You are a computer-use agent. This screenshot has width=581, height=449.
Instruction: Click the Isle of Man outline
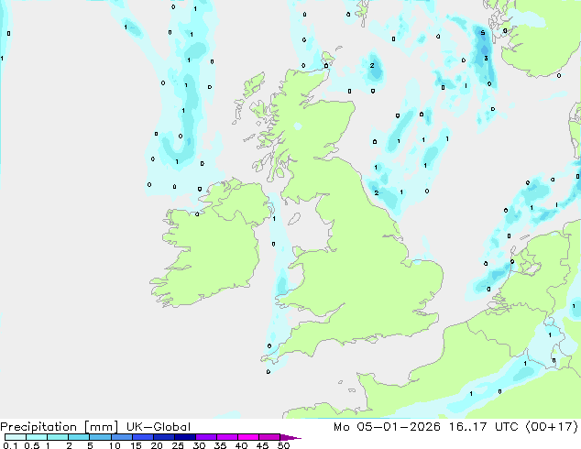click(294, 219)
